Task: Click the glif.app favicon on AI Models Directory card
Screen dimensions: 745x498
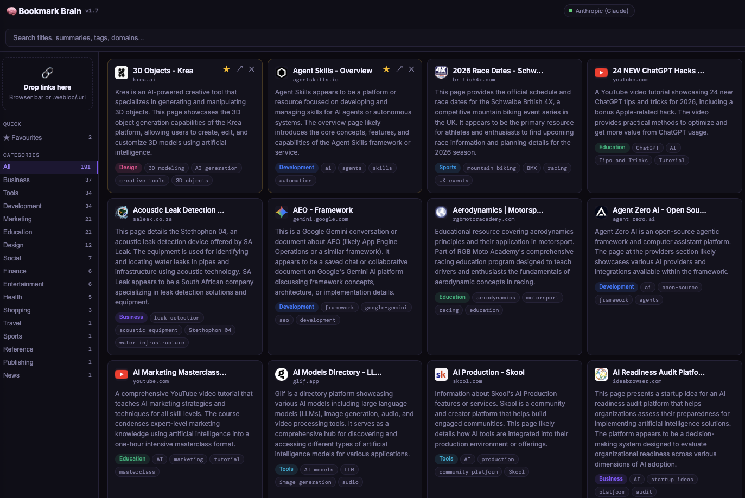Action: click(x=282, y=374)
